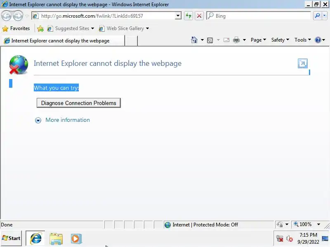Click the 100% zoom level button
Screen dimensions: 330x247
303,224
